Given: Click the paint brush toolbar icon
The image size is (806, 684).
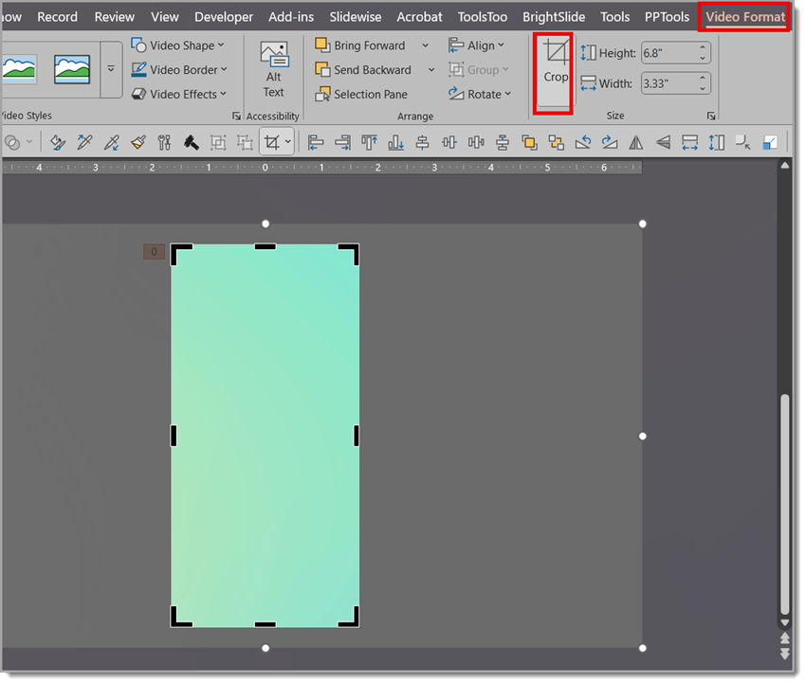Looking at the screenshot, I should tap(137, 142).
